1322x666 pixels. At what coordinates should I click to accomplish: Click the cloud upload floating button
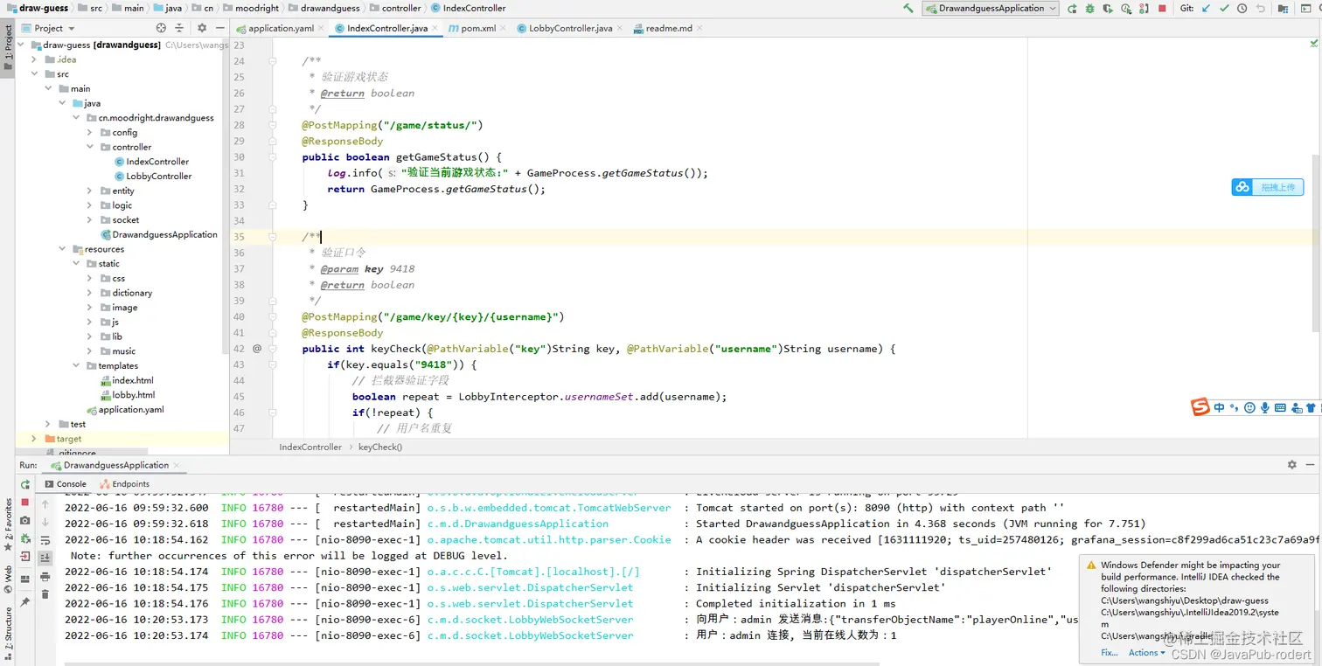[1268, 187]
